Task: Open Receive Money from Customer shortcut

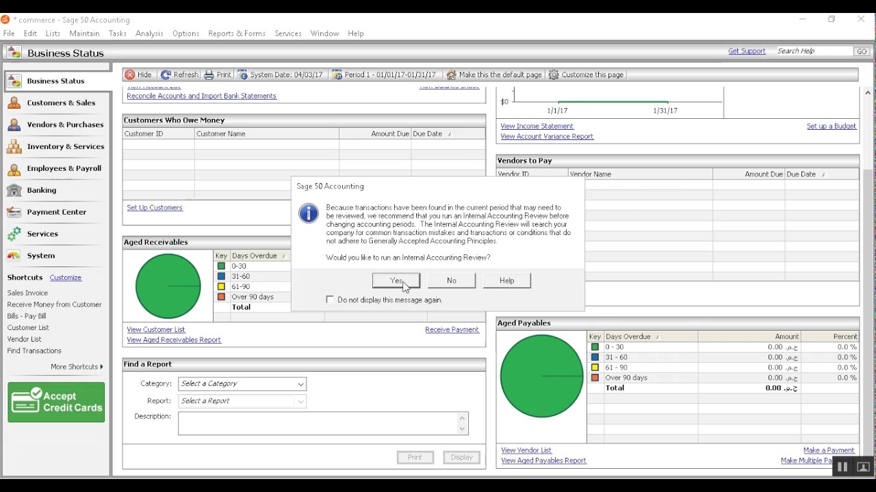Action: point(55,305)
